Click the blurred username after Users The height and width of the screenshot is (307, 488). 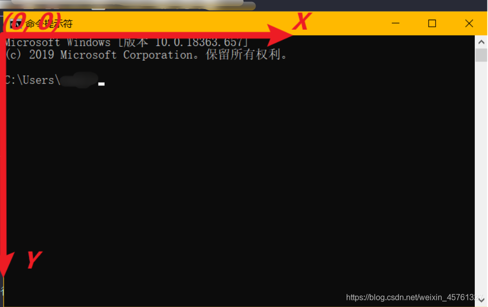point(79,80)
